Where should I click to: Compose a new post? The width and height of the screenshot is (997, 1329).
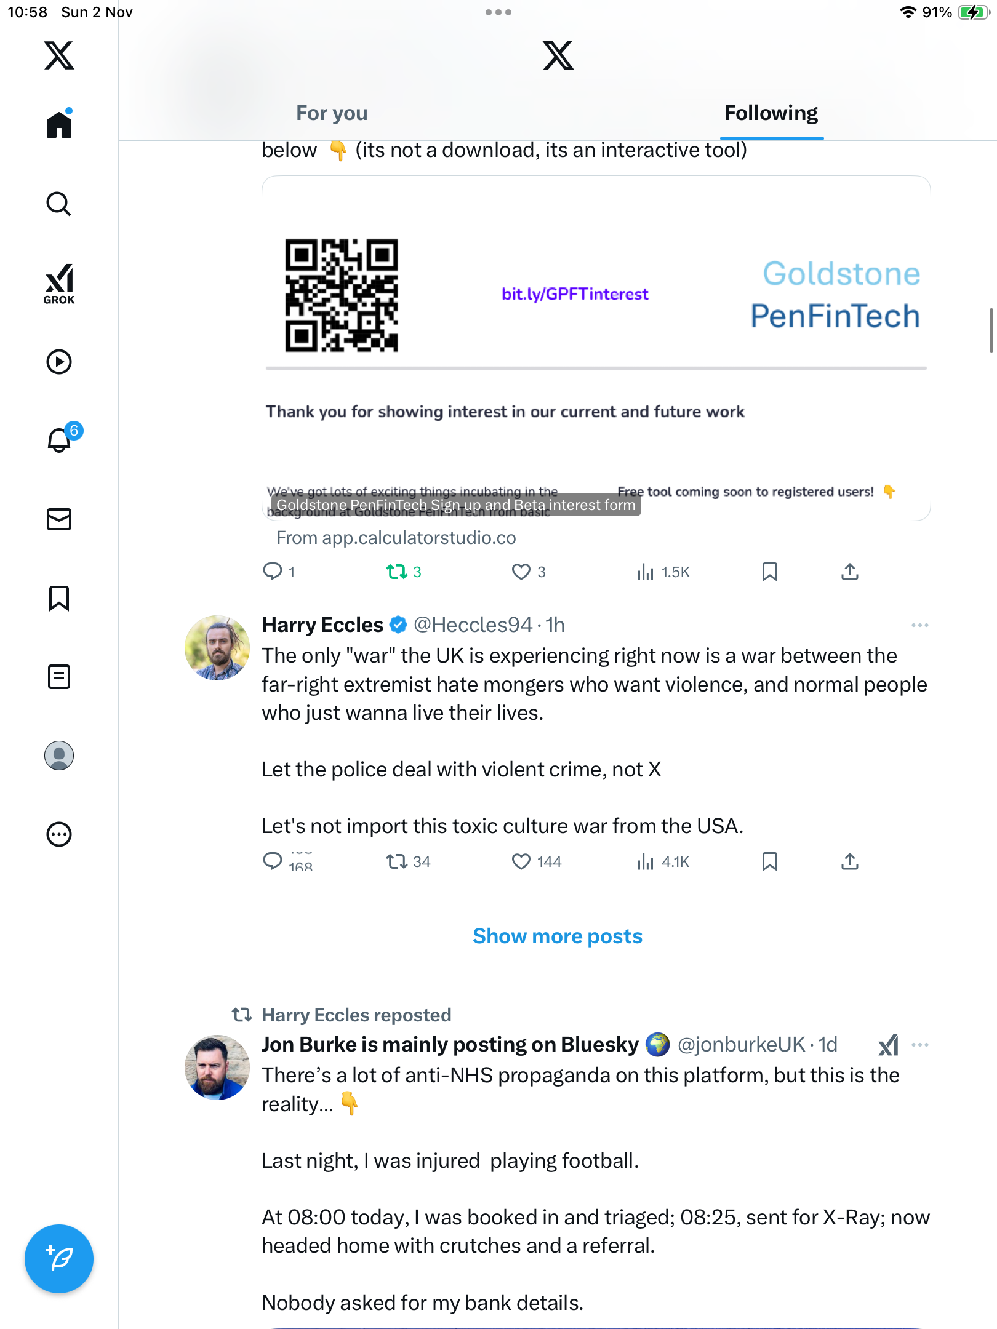(59, 1259)
